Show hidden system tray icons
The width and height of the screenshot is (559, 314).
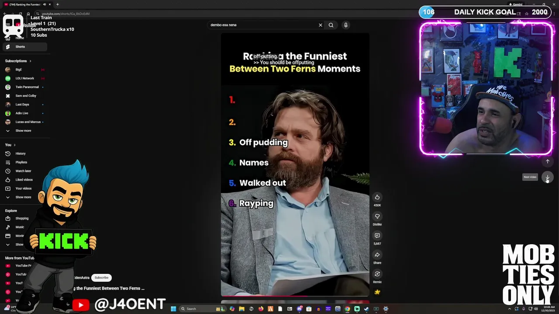tap(509, 309)
